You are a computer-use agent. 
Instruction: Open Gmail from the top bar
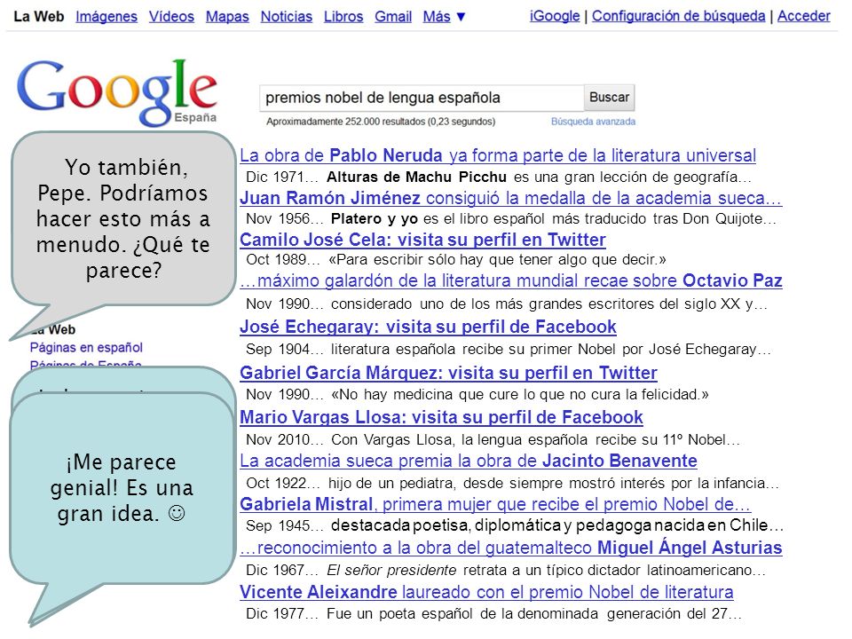[x=393, y=17]
